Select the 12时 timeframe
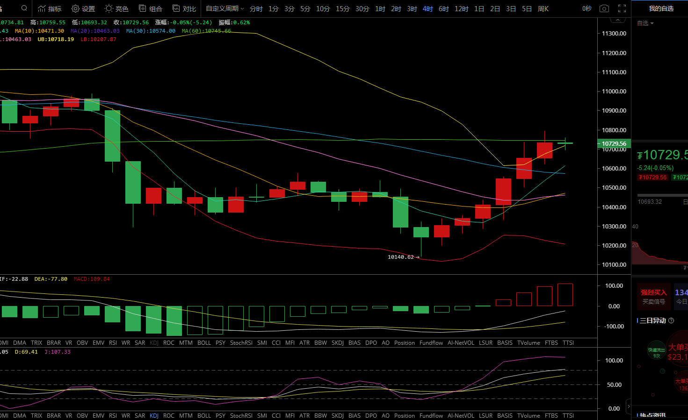 (462, 8)
